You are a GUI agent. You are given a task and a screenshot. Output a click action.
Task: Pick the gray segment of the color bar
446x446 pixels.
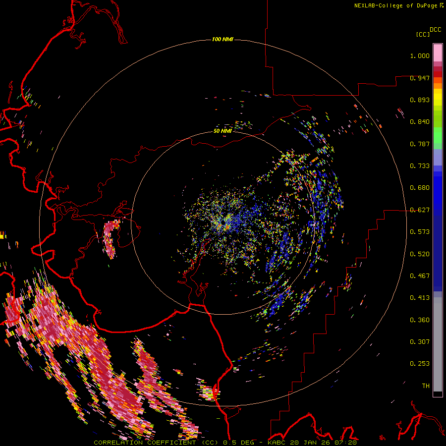[x=438, y=344]
